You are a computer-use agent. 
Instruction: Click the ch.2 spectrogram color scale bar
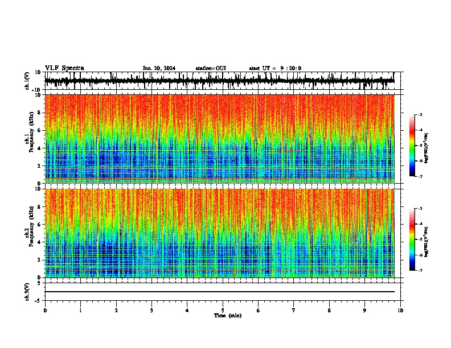tap(412, 239)
